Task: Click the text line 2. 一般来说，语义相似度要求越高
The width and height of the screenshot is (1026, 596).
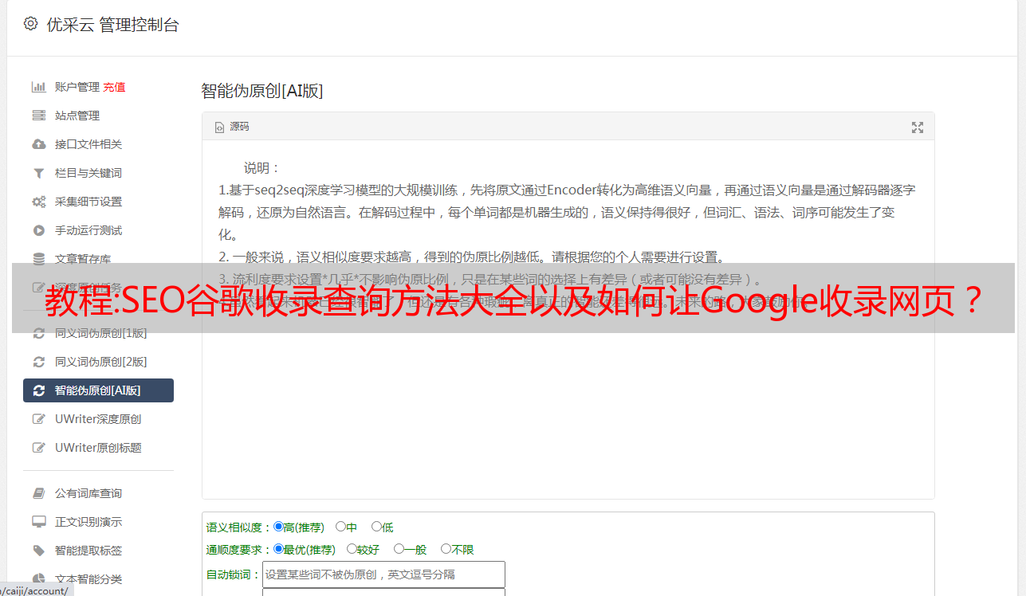Action: [x=472, y=257]
